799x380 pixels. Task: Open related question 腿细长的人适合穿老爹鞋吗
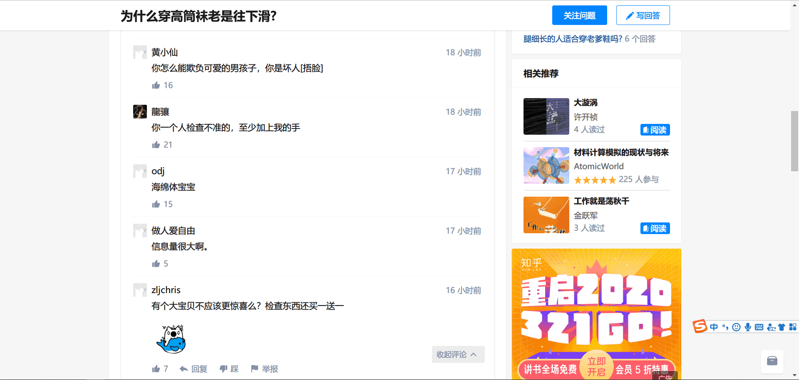tap(573, 39)
